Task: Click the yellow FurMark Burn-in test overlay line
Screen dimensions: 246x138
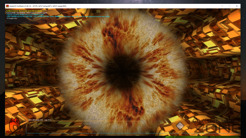Action: click(x=24, y=11)
